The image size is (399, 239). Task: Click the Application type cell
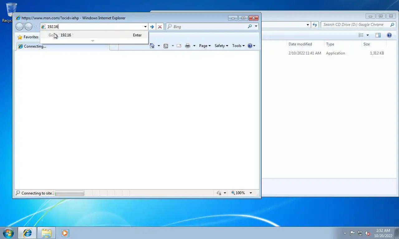tap(335, 53)
